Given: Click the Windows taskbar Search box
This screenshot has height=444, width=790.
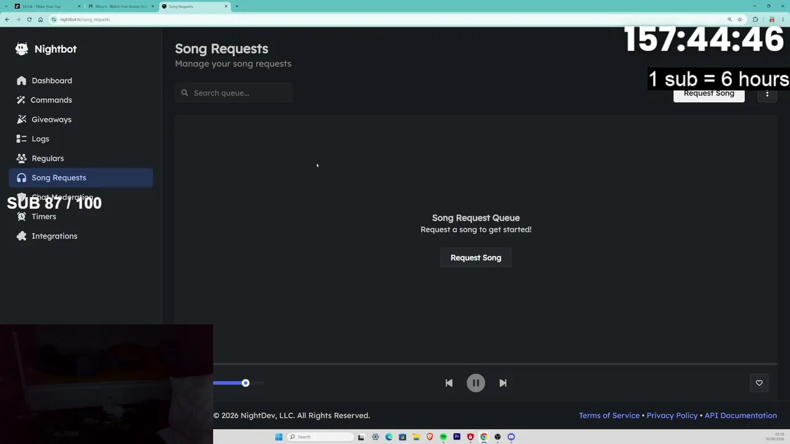Looking at the screenshot, I should (x=320, y=437).
